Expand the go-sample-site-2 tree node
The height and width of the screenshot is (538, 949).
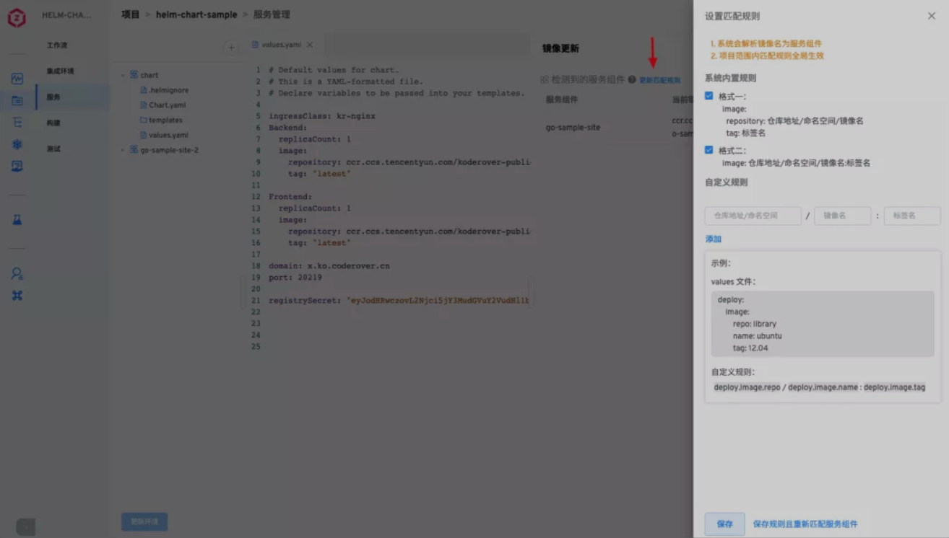pos(123,150)
